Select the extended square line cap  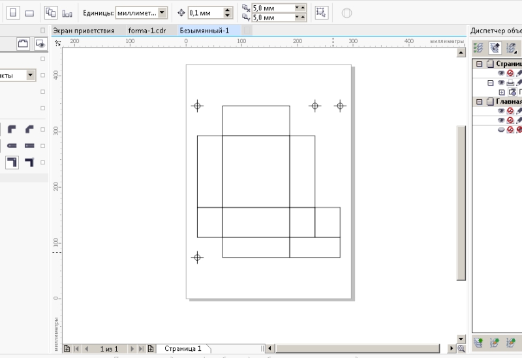(x=29, y=145)
